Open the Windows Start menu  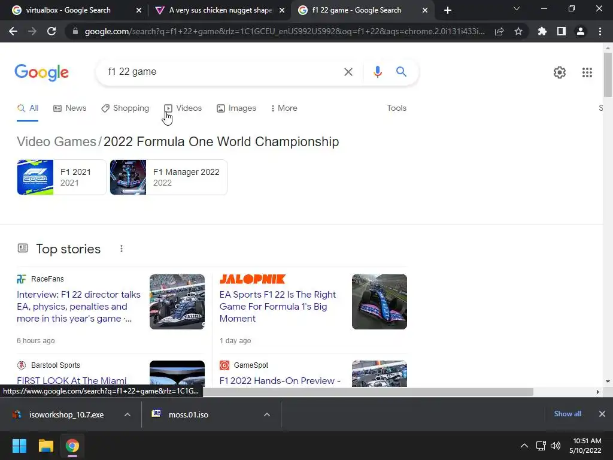tap(19, 446)
